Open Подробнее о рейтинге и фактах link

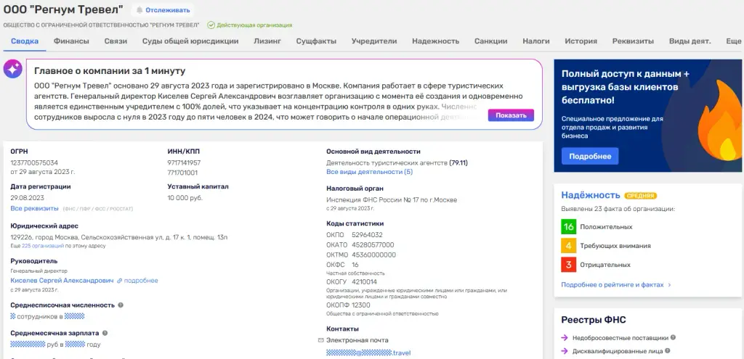[616, 285]
